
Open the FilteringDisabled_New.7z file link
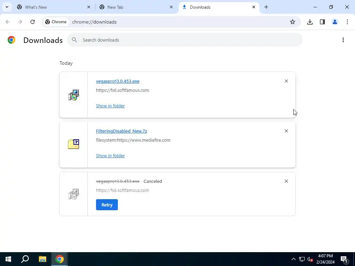122,131
